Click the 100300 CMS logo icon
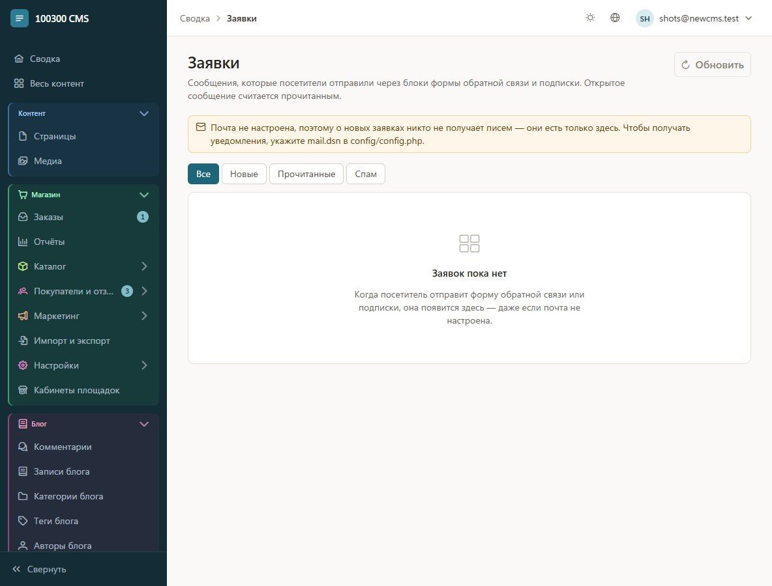Screen dimensions: 772x586 pos(19,19)
